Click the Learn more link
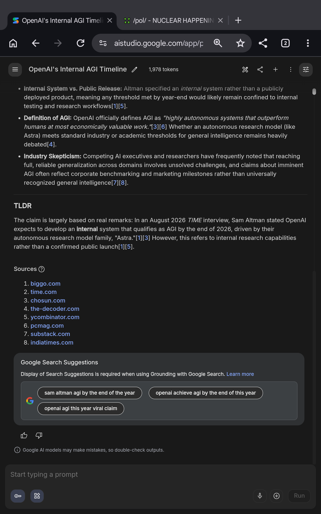 click(240, 374)
